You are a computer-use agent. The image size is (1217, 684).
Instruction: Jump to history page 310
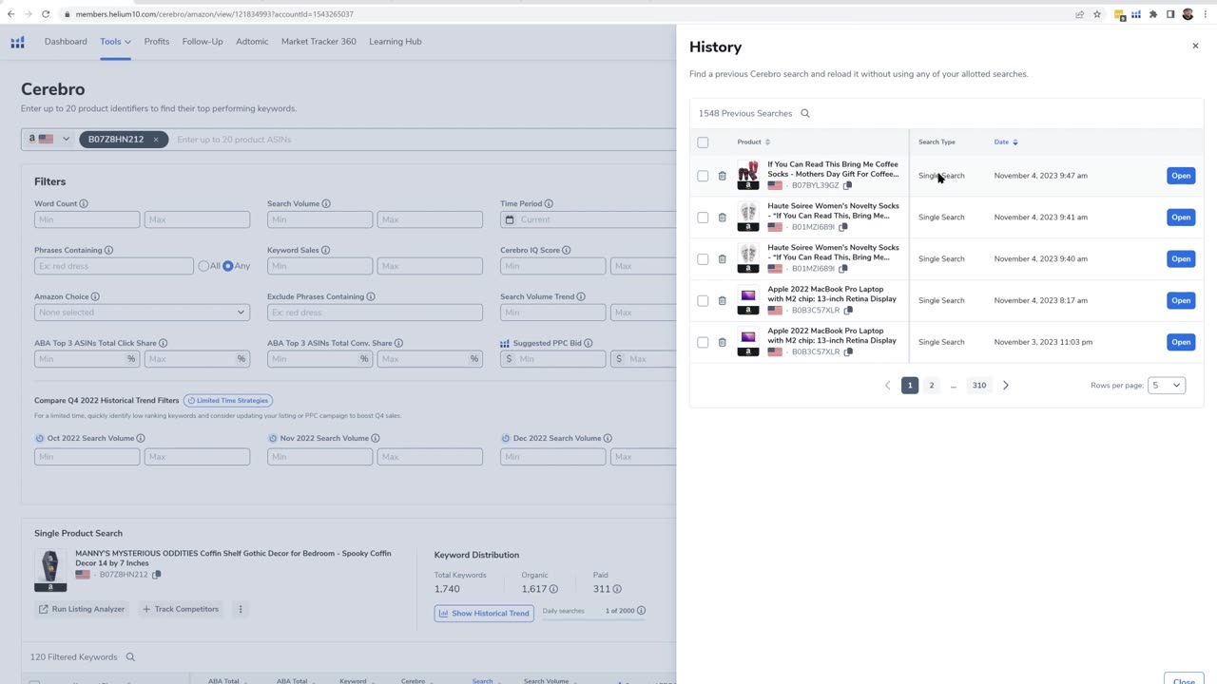(x=979, y=386)
